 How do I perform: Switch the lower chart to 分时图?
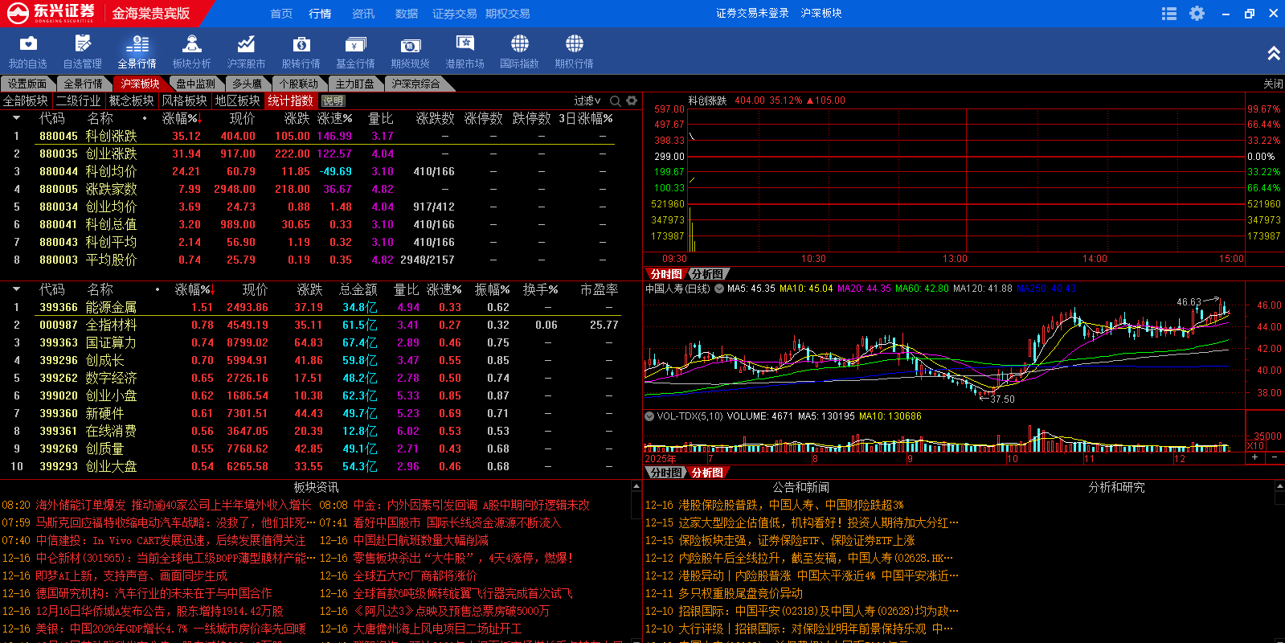(665, 473)
